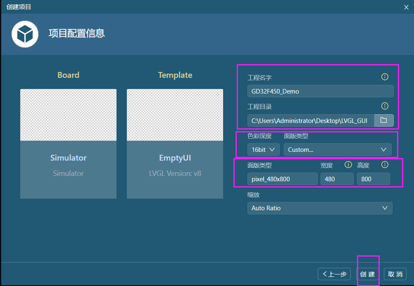Click the width field showing 480
414x286 pixels.
[337, 179]
